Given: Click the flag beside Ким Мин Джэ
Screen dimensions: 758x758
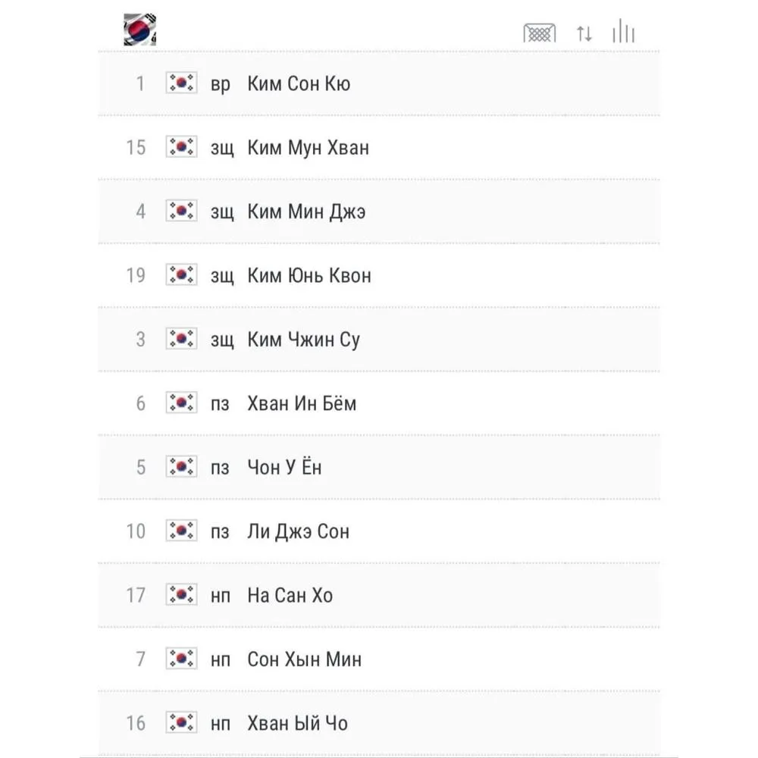Looking at the screenshot, I should (x=181, y=211).
